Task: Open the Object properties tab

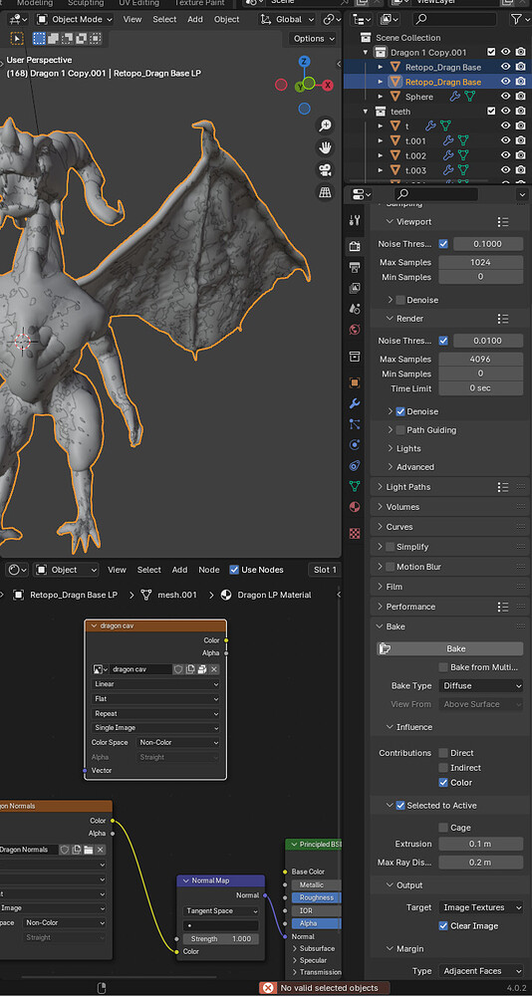Action: click(x=355, y=382)
